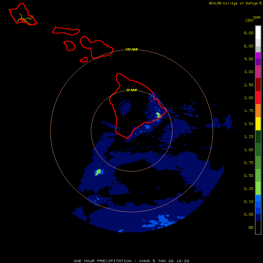Click the 8.00 legend value

click(x=249, y=33)
